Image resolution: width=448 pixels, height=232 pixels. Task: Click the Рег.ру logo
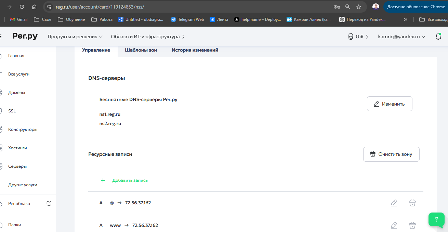25,36
